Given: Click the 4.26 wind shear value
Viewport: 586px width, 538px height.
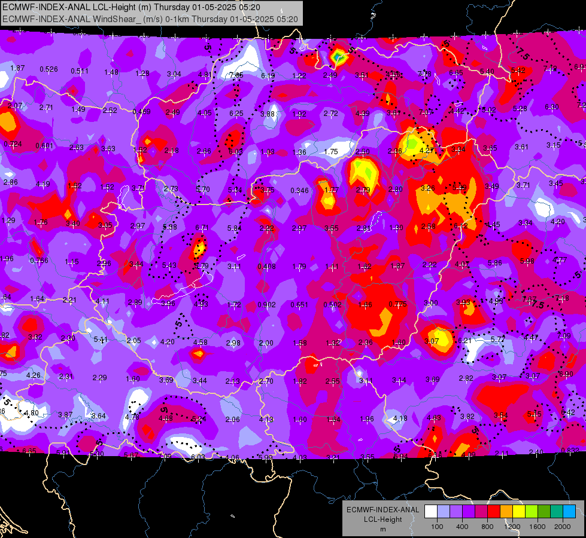Looking at the screenshot, I should (x=34, y=375).
